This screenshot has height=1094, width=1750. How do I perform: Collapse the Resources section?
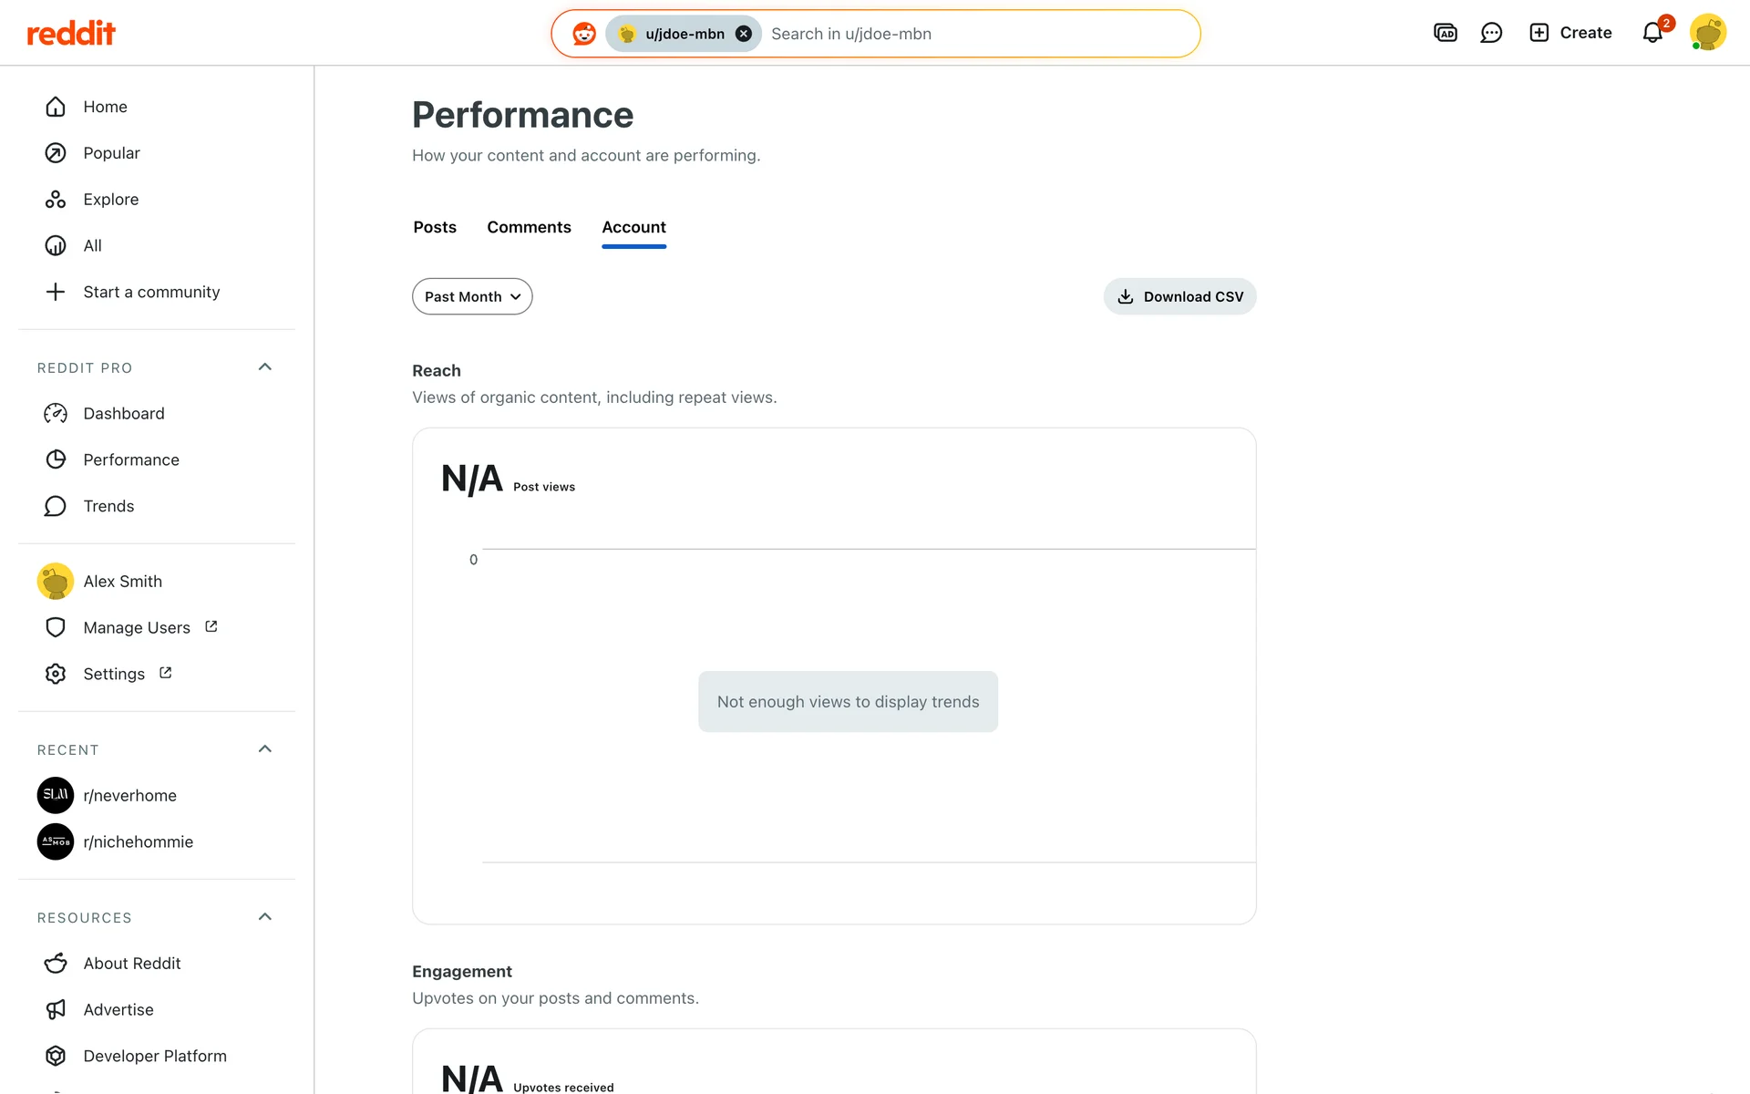(265, 917)
